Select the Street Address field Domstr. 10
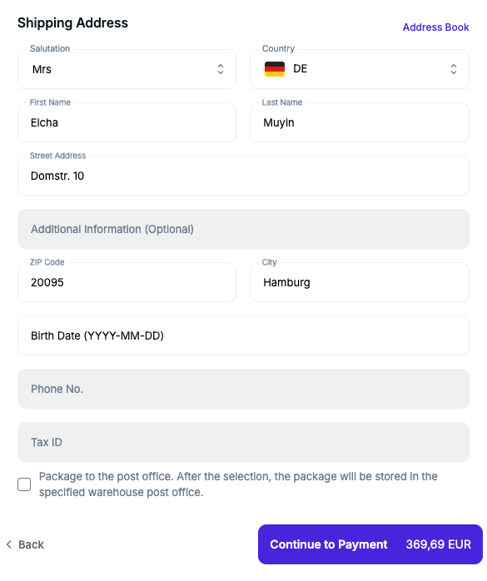Image resolution: width=487 pixels, height=581 pixels. [243, 176]
